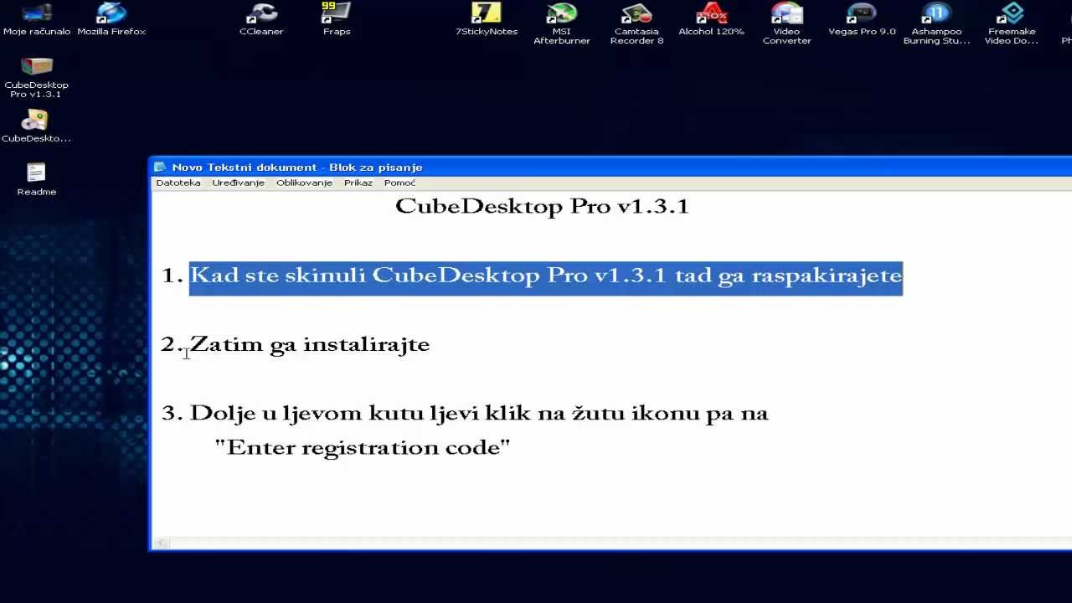Open the Prikaz menu

pos(358,183)
